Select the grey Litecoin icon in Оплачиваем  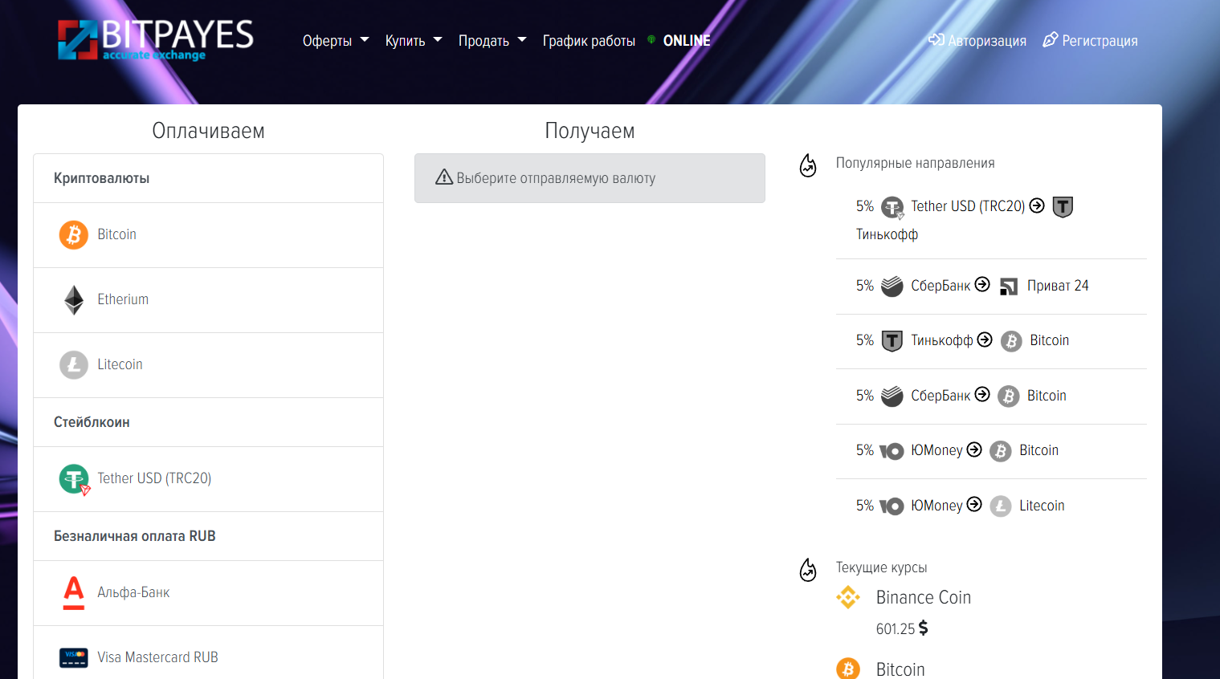coord(74,365)
